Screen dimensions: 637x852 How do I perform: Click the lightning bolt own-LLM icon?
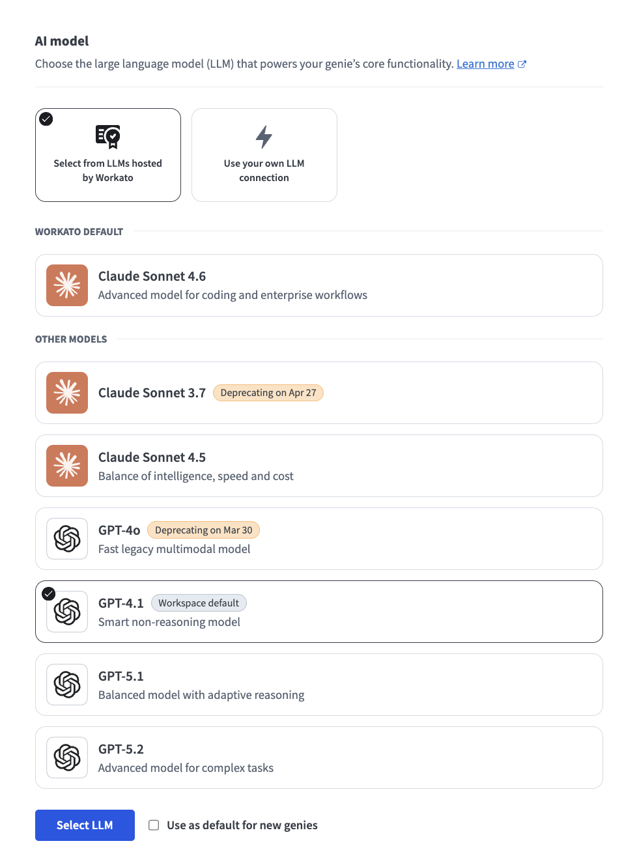264,137
